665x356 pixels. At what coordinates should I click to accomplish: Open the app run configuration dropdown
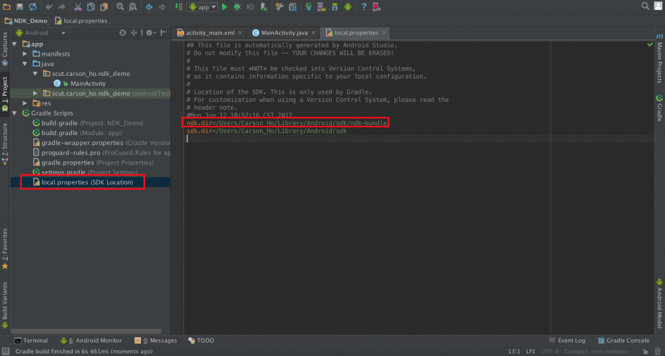[202, 7]
